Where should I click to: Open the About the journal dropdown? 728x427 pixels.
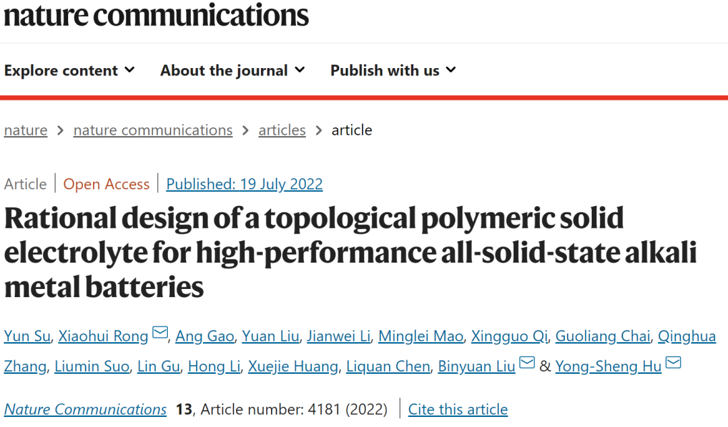[x=233, y=71]
